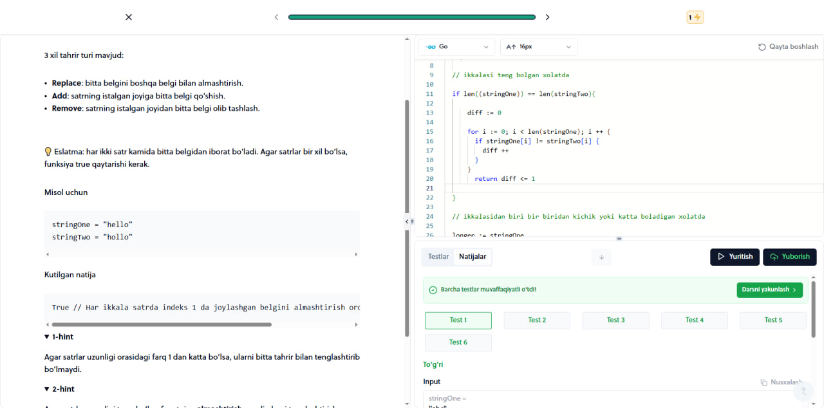Go to the next lesson step chevron
Viewport: 824px width, 408px height.
(548, 17)
